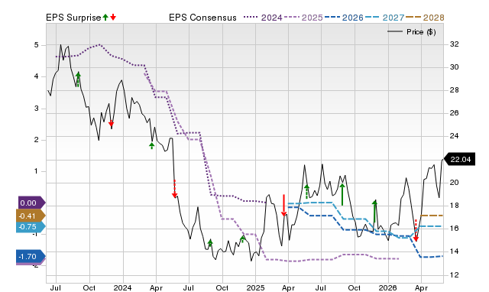Select the 4 label on the EPS axis
The image size is (489, 292).
click(37, 76)
